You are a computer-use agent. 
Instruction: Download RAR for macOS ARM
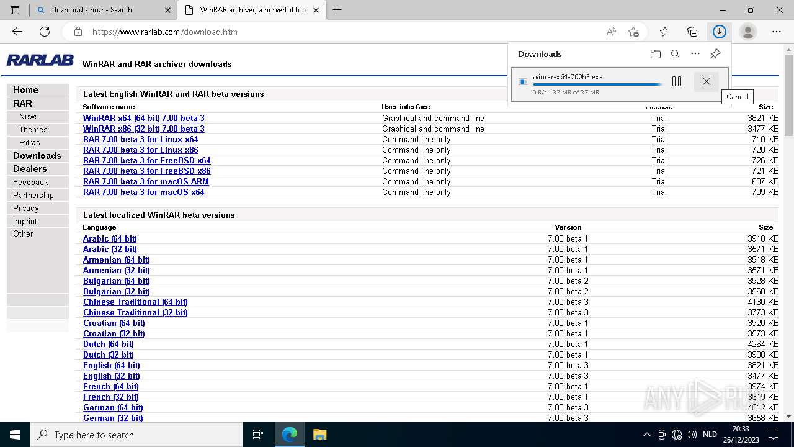point(146,181)
